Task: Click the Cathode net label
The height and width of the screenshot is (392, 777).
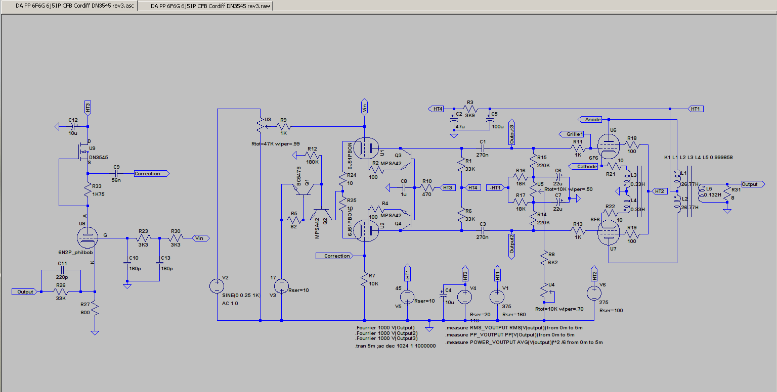Action: (584, 166)
